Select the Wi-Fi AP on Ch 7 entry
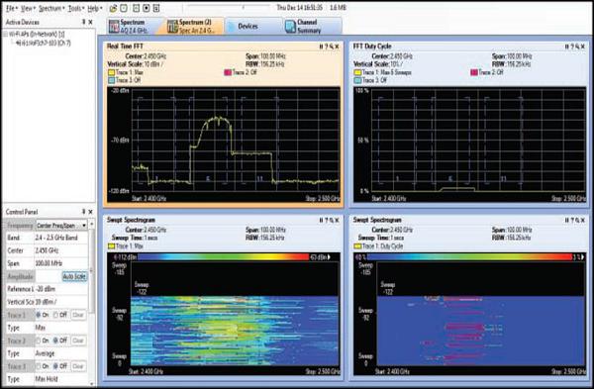This screenshot has height=389, width=594. point(44,43)
